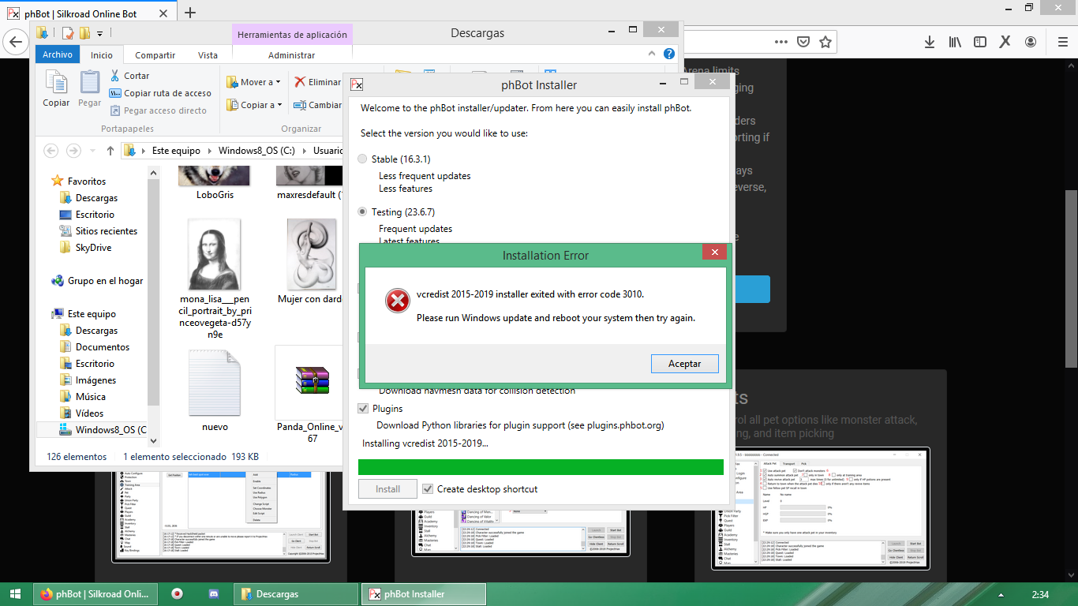This screenshot has width=1078, height=606.
Task: Select the Stable (16.3.1) radio button
Action: [362, 159]
